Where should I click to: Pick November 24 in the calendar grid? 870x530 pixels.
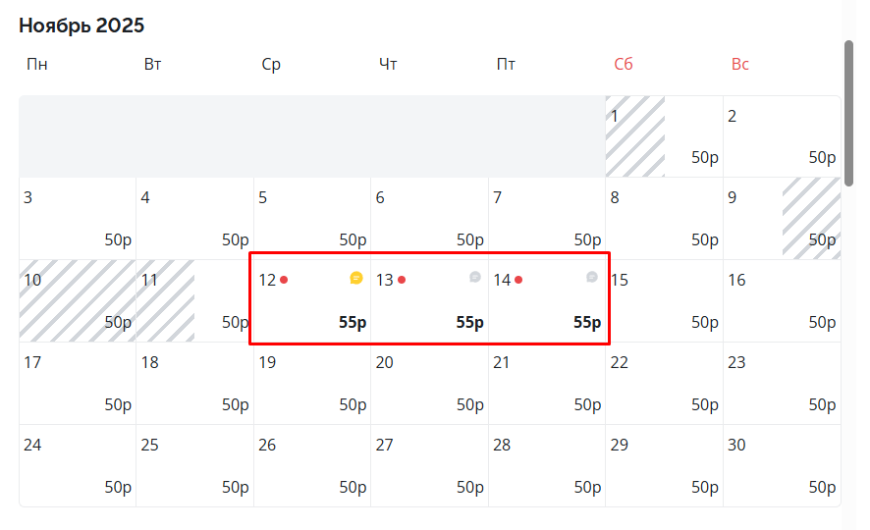[x=77, y=465]
